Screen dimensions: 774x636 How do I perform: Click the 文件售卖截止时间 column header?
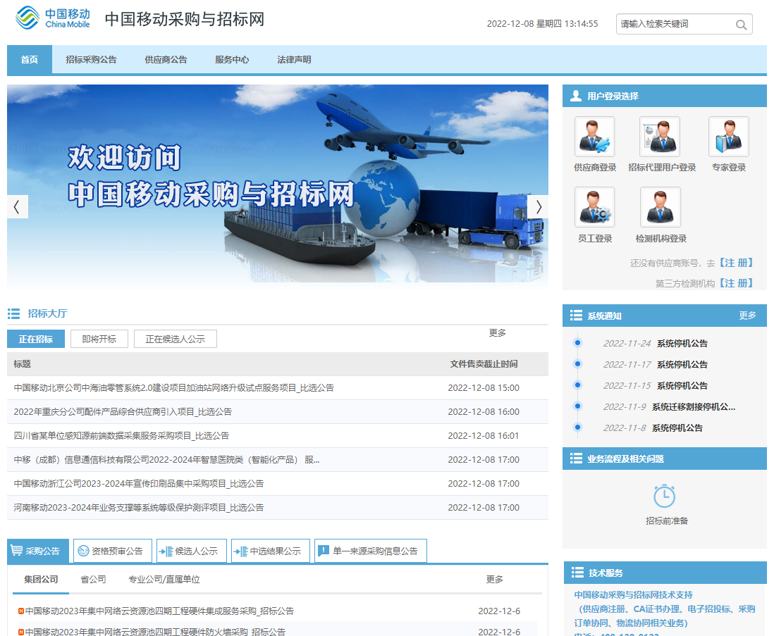484,364
